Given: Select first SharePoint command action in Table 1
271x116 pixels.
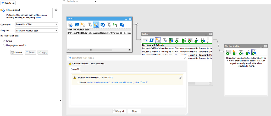Looking at the screenshot, I should 103,25.
